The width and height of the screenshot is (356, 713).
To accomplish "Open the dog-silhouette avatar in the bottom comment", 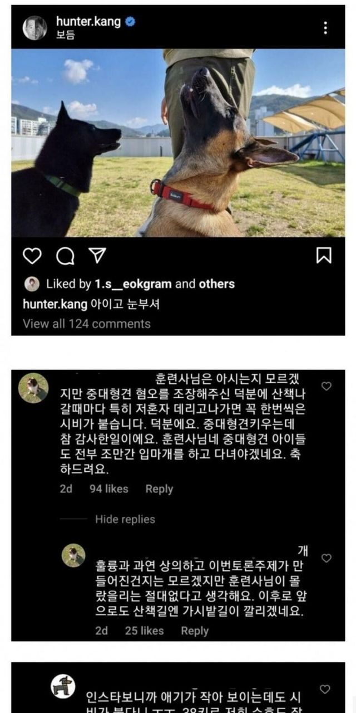I will (x=63, y=686).
